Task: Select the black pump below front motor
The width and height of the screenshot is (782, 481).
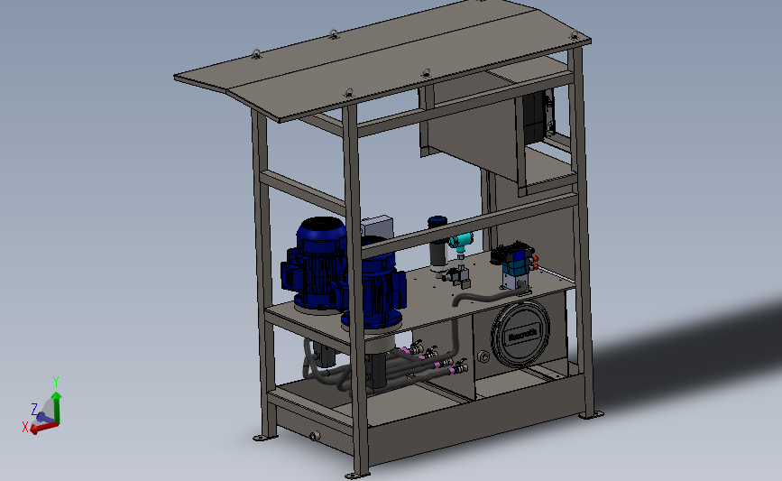Action: (376, 370)
